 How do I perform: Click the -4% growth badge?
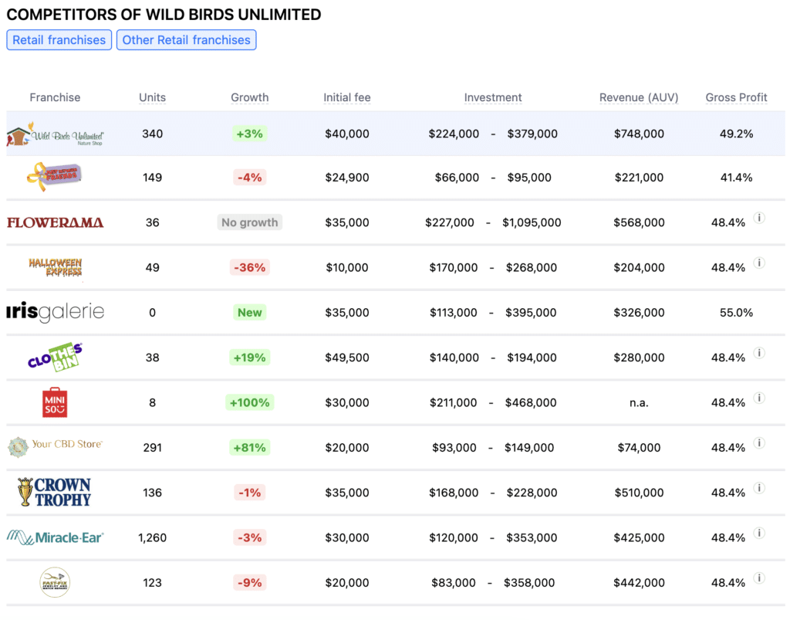click(249, 178)
